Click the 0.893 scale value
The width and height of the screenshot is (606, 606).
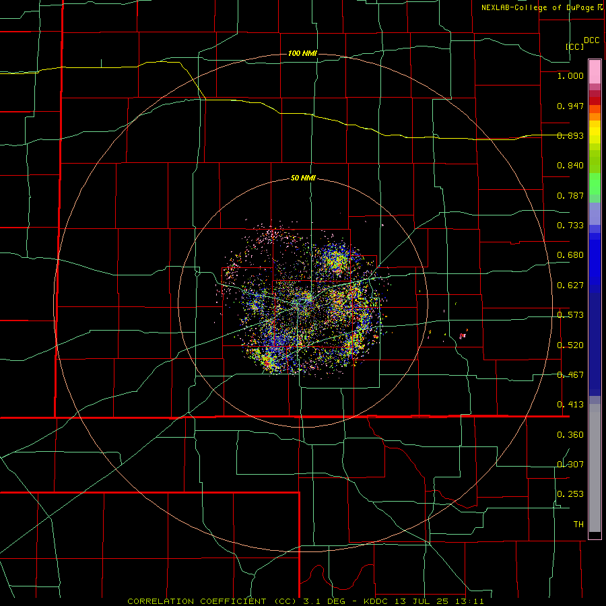click(570, 135)
